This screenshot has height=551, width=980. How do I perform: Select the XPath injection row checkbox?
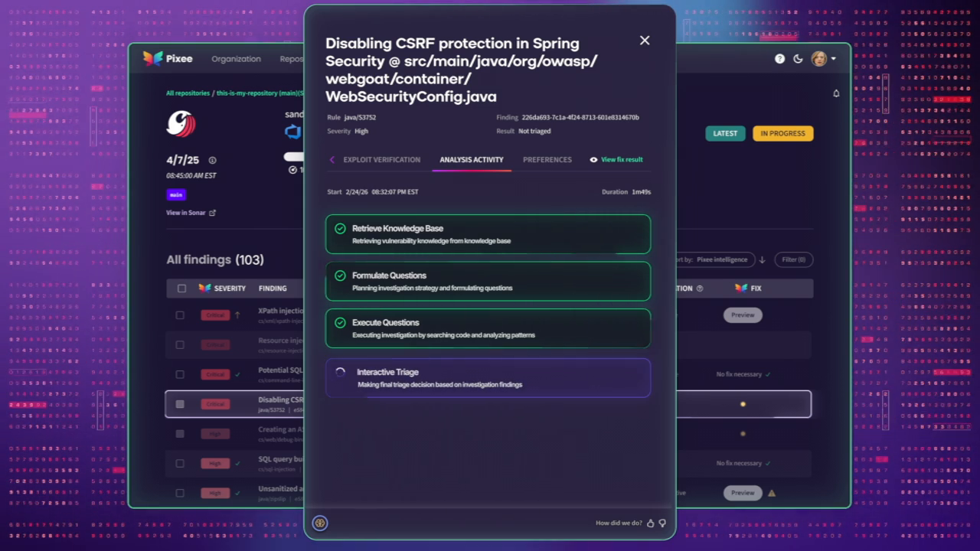point(180,315)
